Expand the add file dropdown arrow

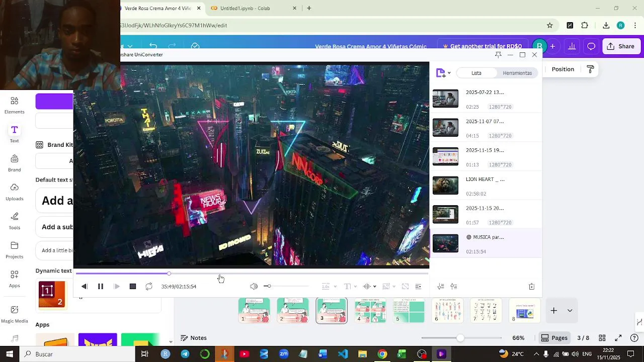449,73
